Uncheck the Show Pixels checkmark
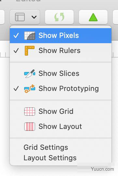118x176 pixels. tap(16, 36)
